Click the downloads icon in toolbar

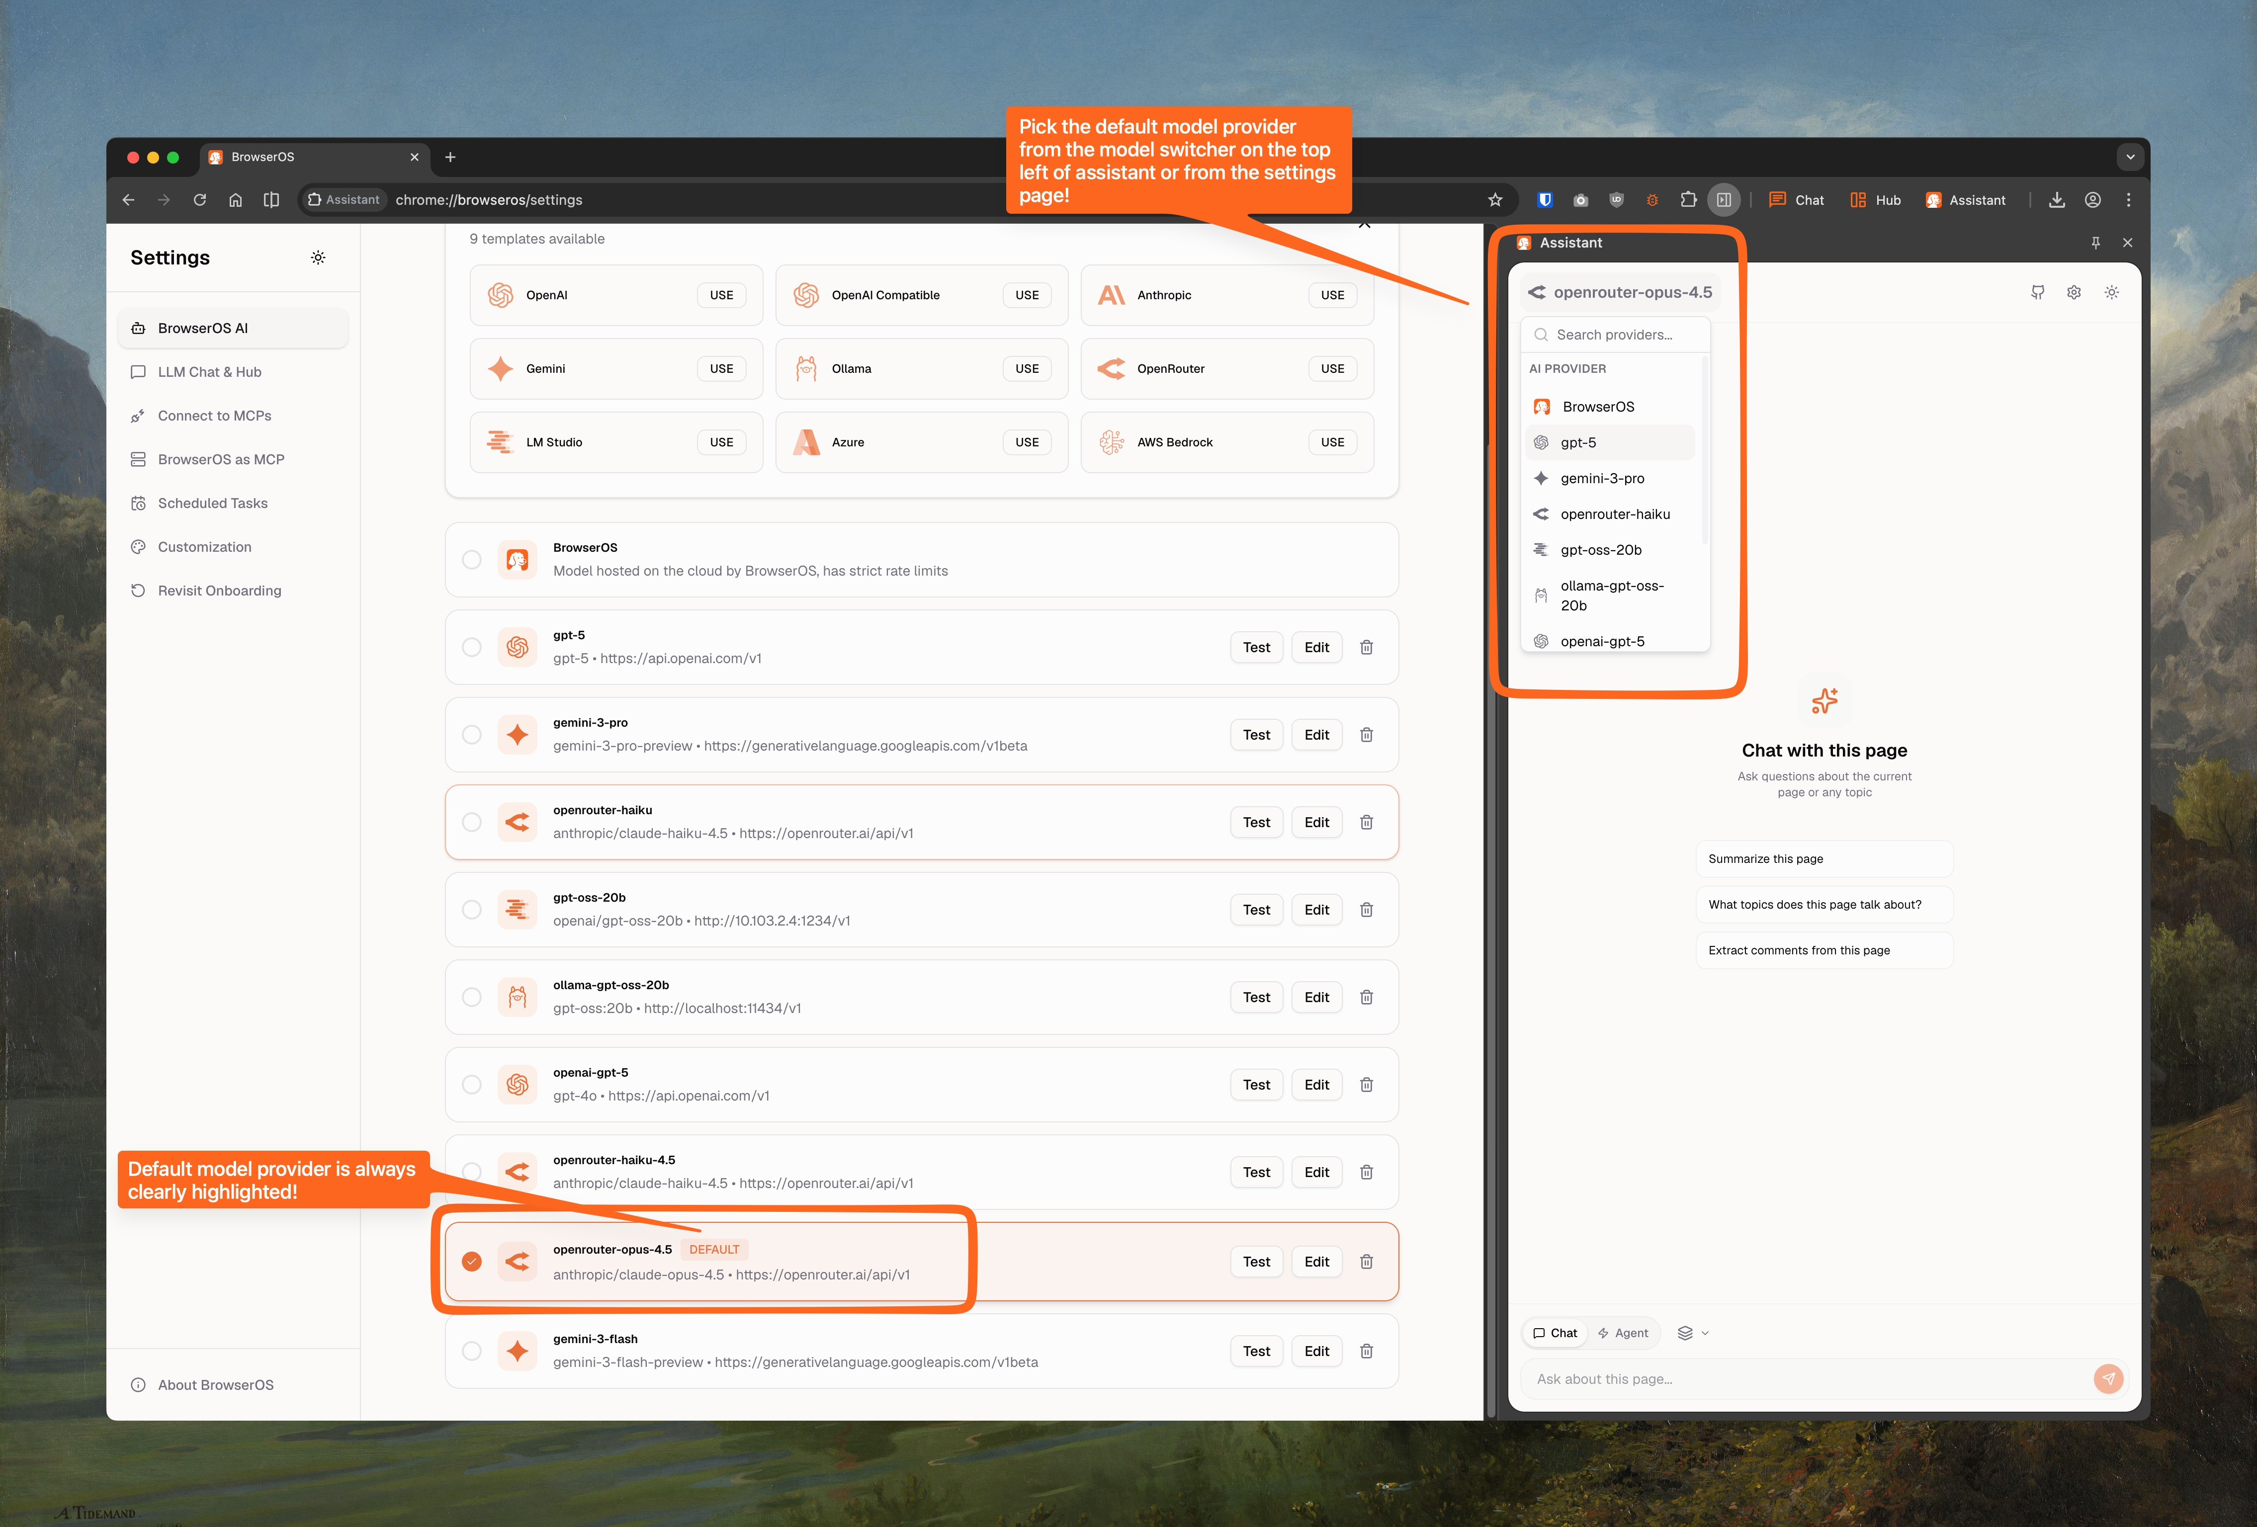(x=2056, y=200)
